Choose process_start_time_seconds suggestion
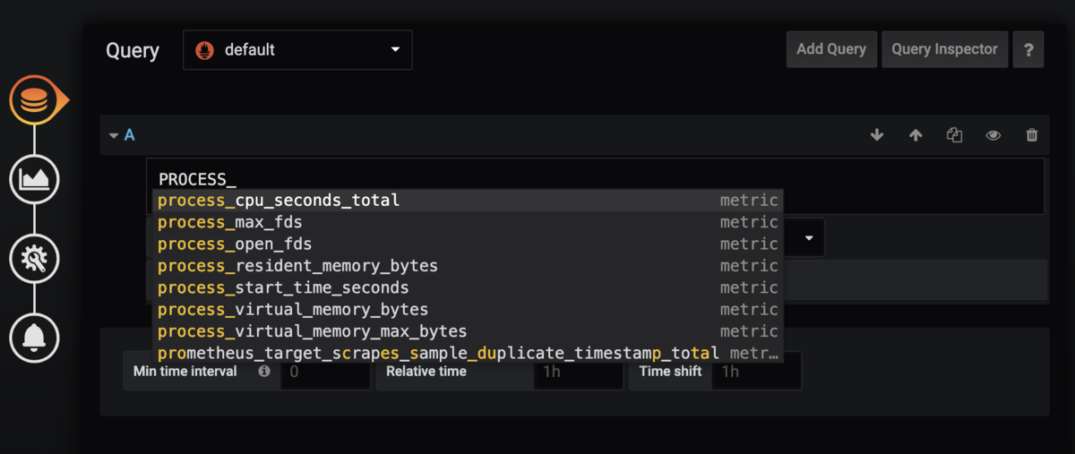Screen dimensions: 1075x454 point(468,287)
